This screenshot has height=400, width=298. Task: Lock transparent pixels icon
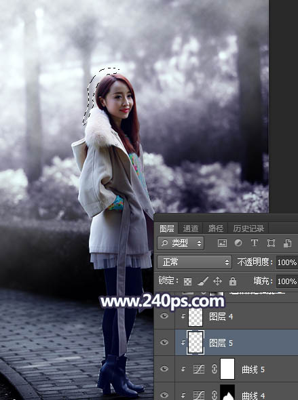tap(187, 281)
